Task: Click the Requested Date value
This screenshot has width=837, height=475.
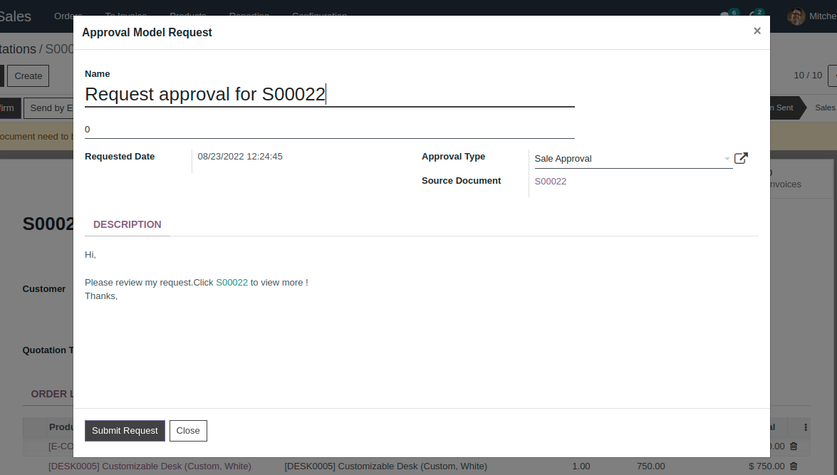Action: (240, 157)
